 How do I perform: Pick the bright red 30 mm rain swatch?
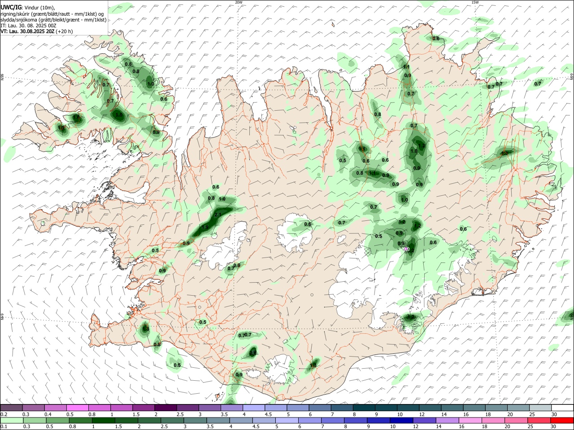pos(562,420)
